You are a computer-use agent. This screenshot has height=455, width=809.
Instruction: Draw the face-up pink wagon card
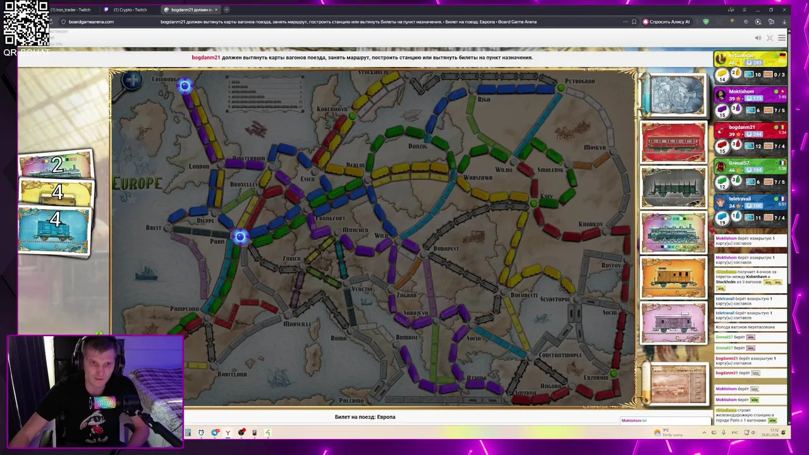[x=673, y=322]
